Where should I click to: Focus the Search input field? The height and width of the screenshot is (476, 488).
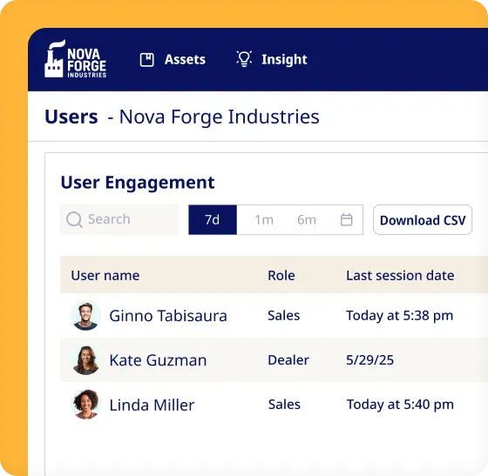119,219
